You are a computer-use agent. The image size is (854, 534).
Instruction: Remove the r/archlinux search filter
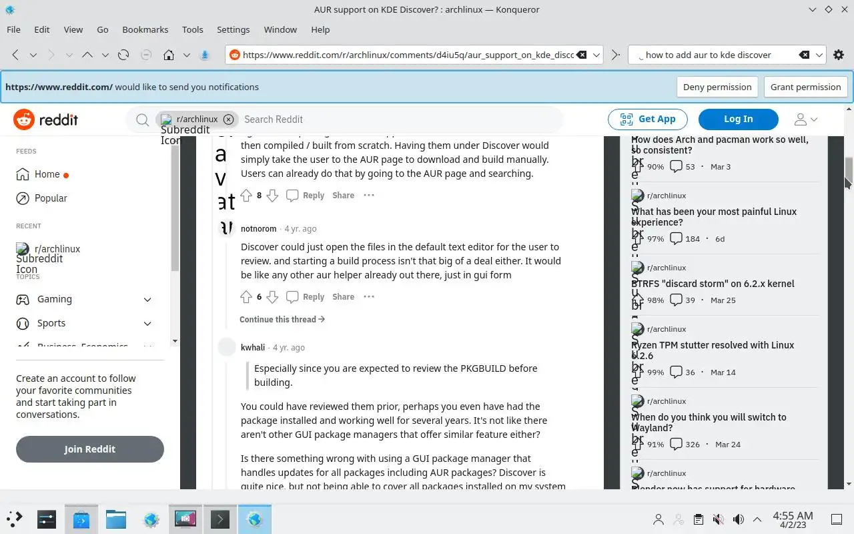pos(228,119)
